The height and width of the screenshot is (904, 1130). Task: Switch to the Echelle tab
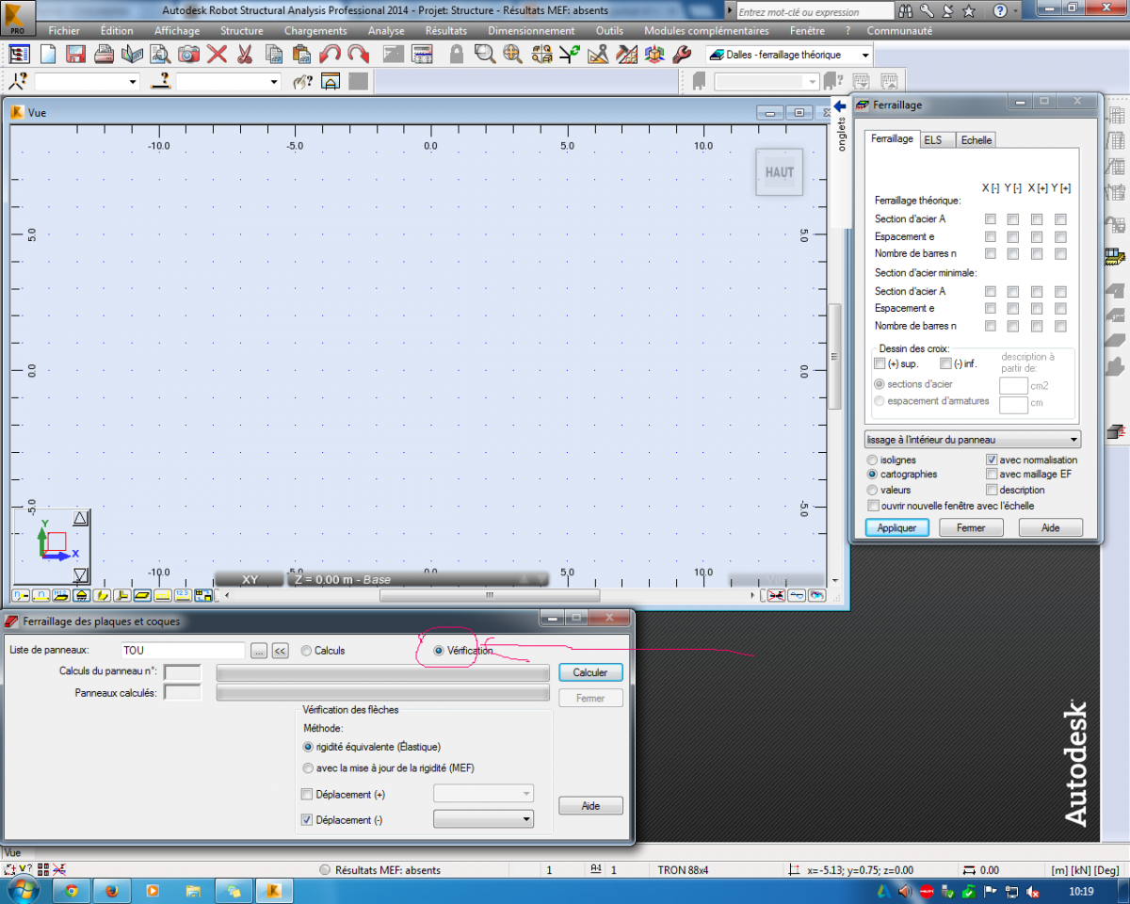pyautogui.click(x=977, y=140)
